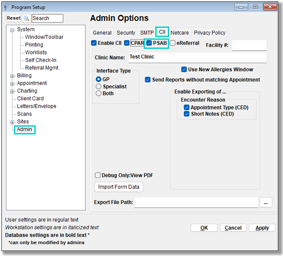This screenshot has height=256, width=283.
Task: Toggle the Enable CII checkbox
Action: point(94,43)
